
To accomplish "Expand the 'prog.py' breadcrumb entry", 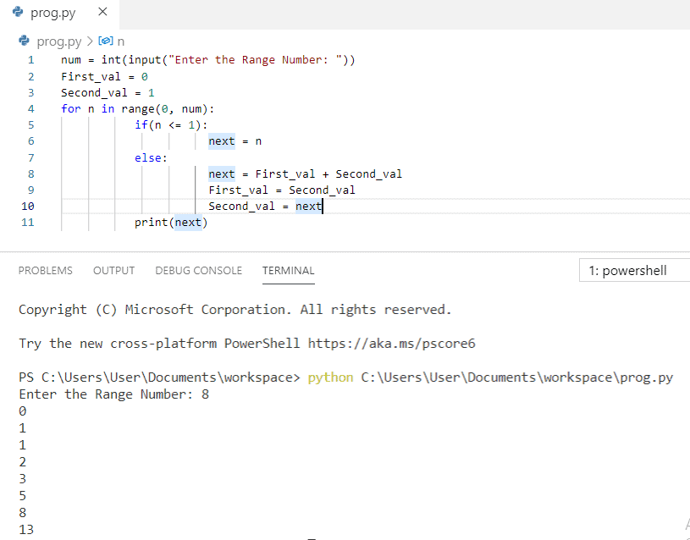I will point(58,40).
